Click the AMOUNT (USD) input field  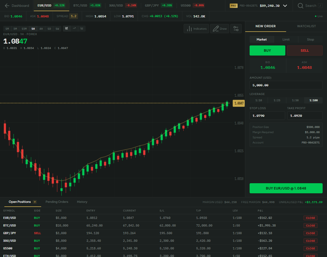[x=286, y=85]
